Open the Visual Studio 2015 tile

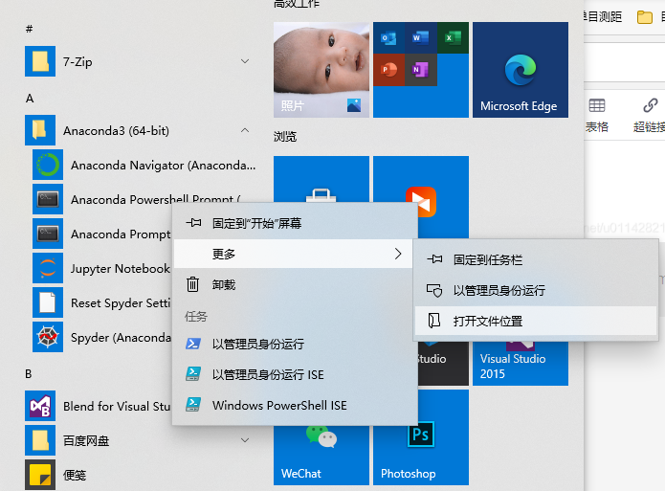click(x=521, y=364)
